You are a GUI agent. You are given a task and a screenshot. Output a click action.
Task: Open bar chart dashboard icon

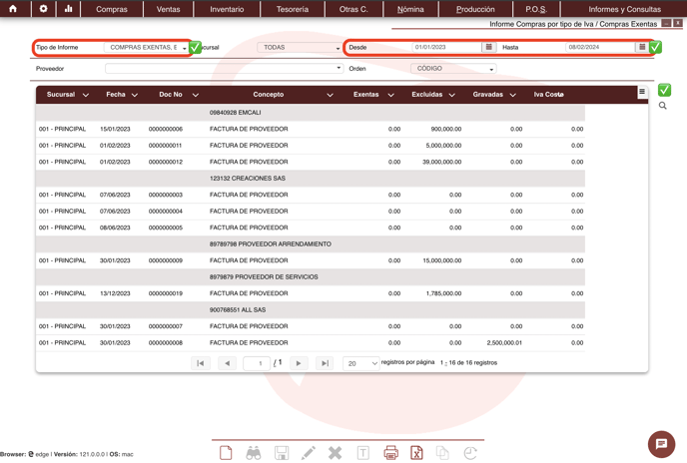coord(68,9)
